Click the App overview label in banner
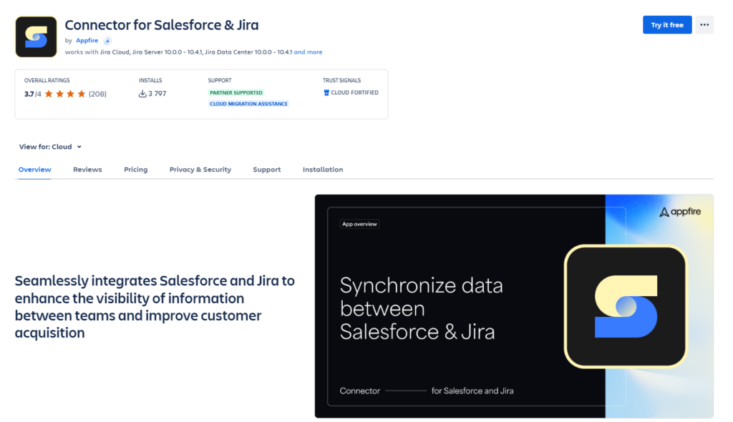The width and height of the screenshot is (733, 422). (x=359, y=224)
